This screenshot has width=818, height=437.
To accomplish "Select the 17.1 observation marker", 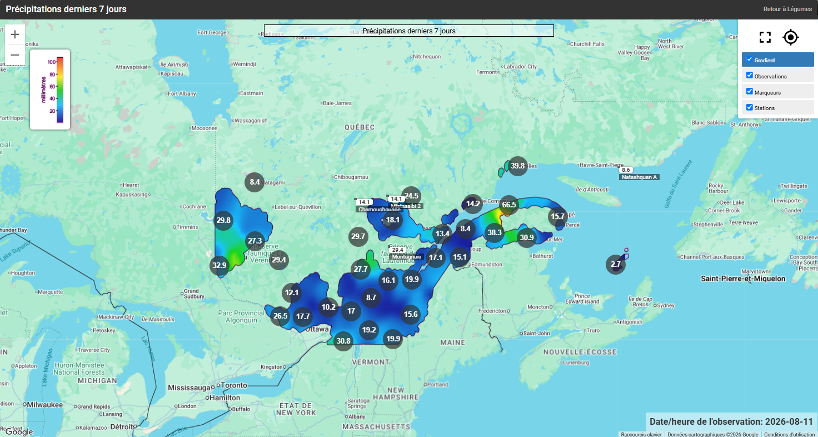I will tap(436, 257).
